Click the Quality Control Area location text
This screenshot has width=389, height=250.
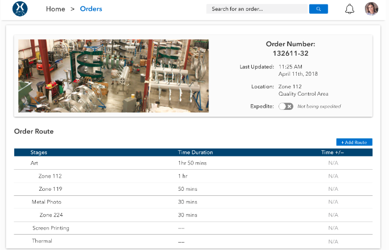tap(303, 94)
